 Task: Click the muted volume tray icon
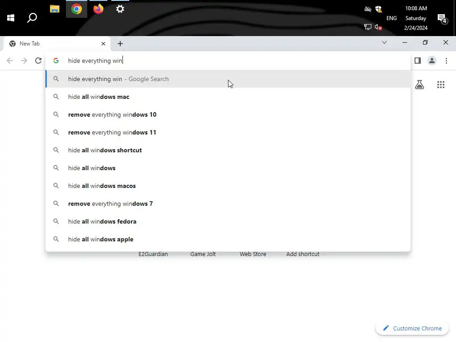click(x=378, y=27)
